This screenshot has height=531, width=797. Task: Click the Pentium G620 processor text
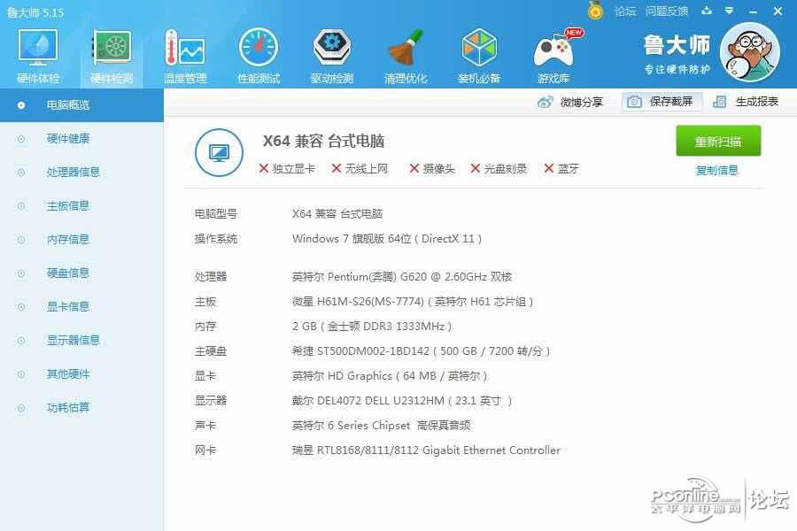[x=402, y=276]
